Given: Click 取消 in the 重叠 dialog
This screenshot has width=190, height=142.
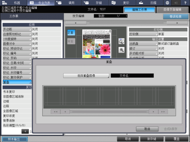Looking at the screenshot, I should (x=147, y=129).
